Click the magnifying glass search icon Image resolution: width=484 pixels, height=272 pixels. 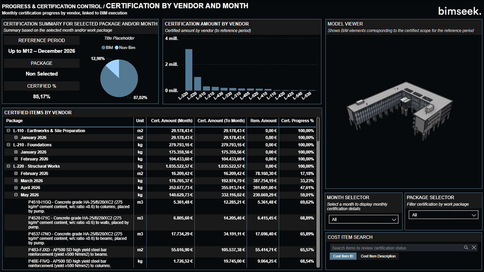466,248
